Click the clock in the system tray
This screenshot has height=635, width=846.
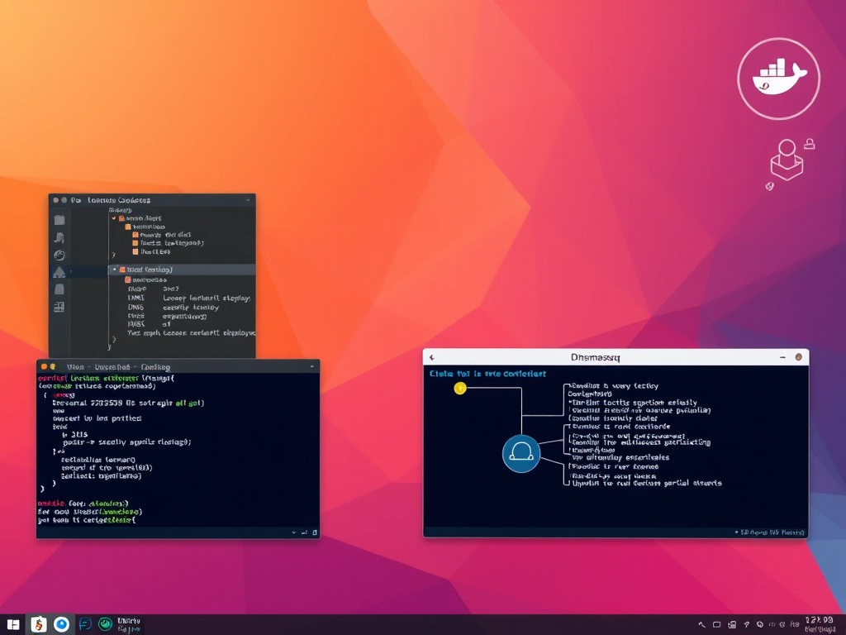[x=818, y=622]
